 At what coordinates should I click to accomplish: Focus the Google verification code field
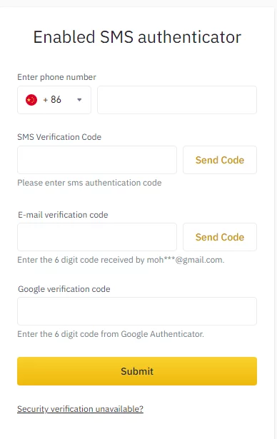(137, 311)
